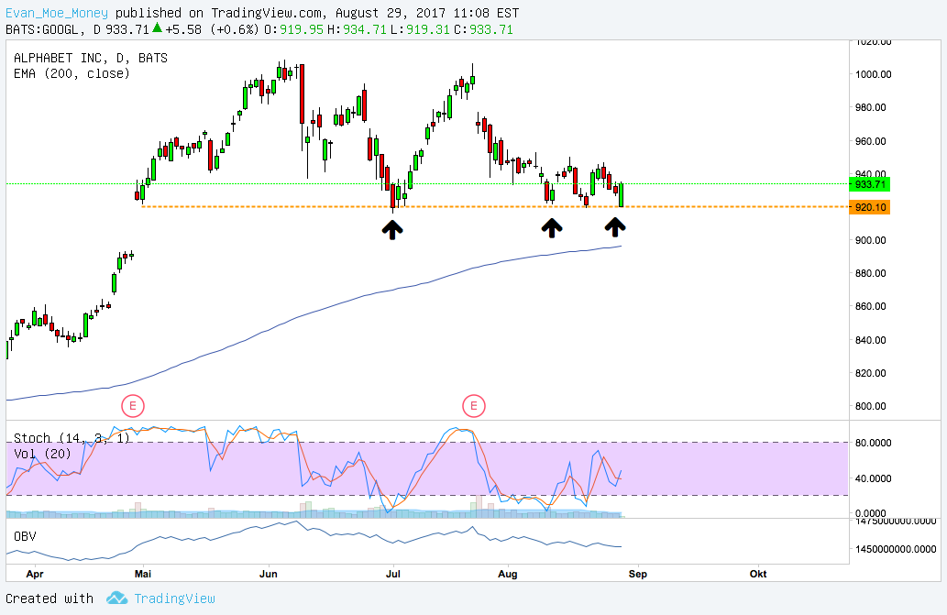947x615 pixels.
Task: Click the earnings E marker before Aug
Action: click(473, 406)
